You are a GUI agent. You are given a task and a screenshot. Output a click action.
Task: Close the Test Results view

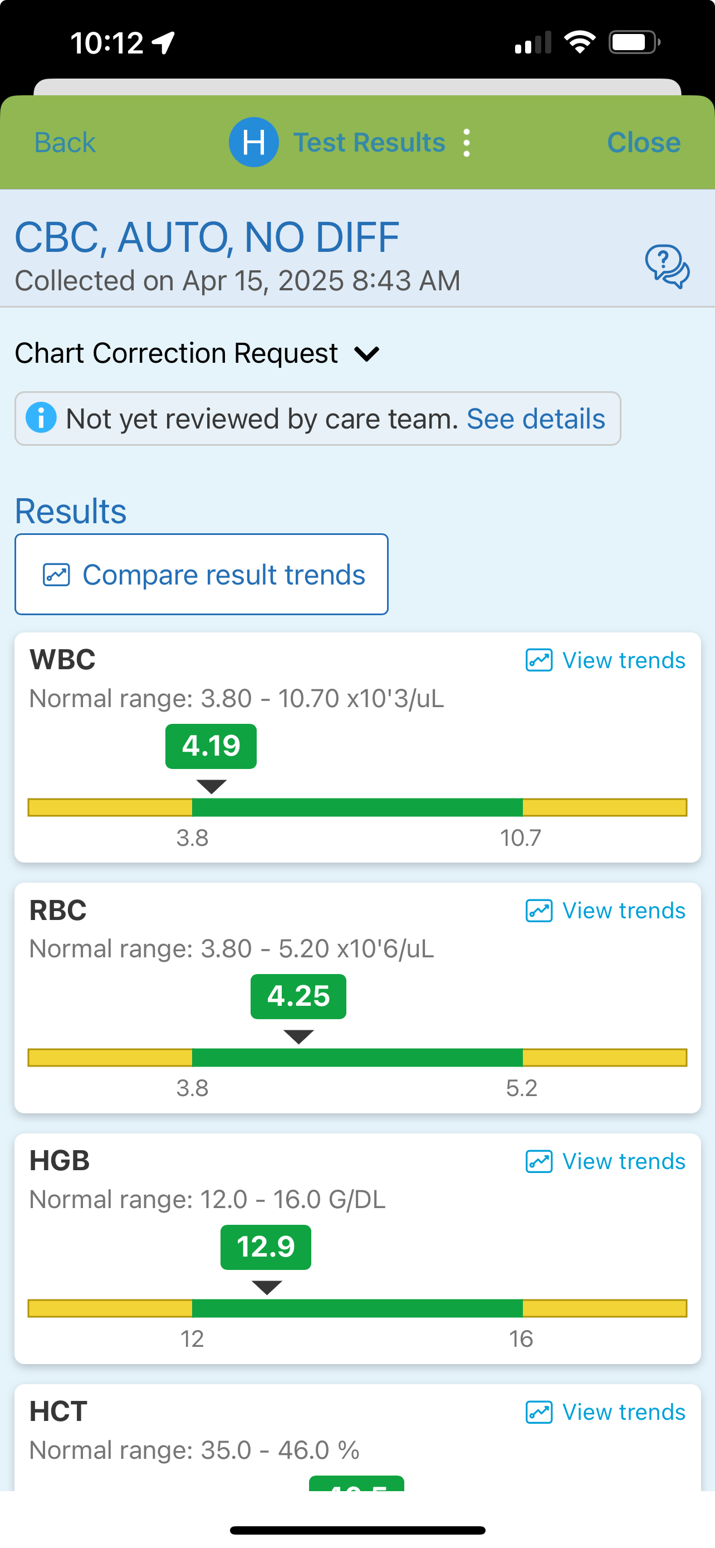(x=643, y=143)
